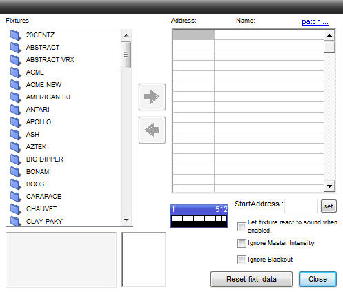This screenshot has height=292, width=343.
Task: Click fixtures list scroll down arrow
Action: coord(126,220)
